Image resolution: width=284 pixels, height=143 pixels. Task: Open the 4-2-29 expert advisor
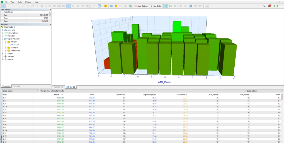coord(16,45)
